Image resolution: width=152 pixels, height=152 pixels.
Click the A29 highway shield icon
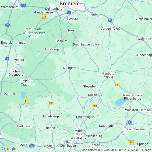8,25
